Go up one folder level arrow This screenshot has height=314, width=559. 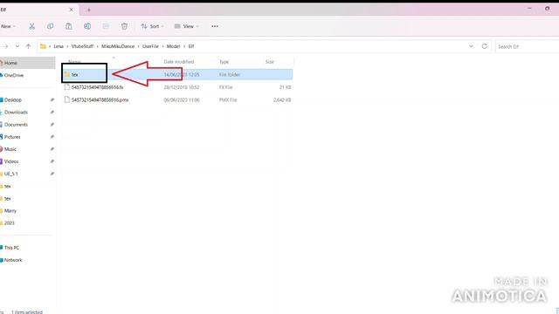[29, 46]
